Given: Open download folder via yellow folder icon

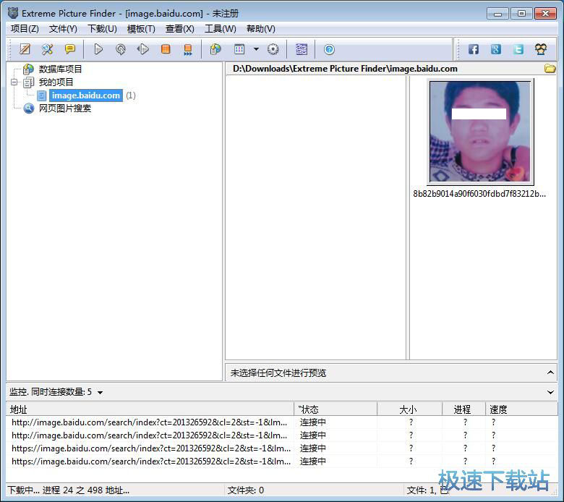Looking at the screenshot, I should [x=550, y=69].
